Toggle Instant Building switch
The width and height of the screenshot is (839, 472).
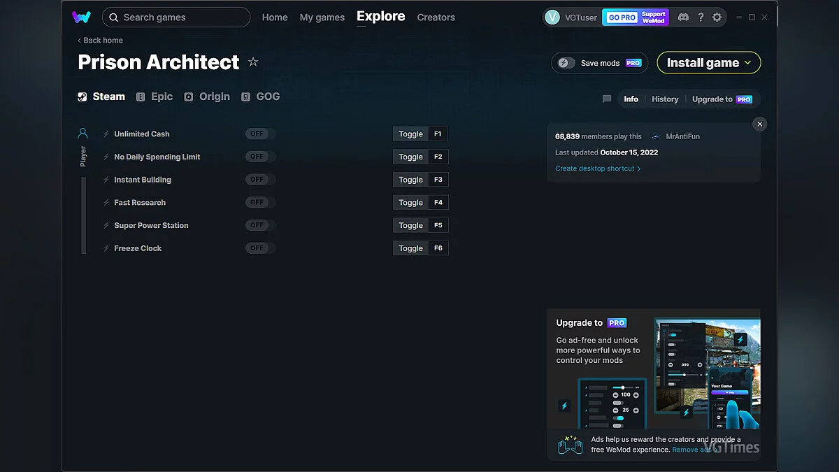(260, 180)
